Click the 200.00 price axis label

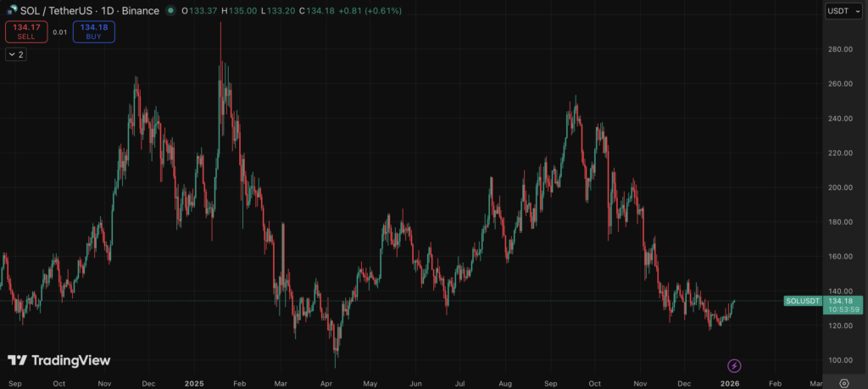[843, 187]
